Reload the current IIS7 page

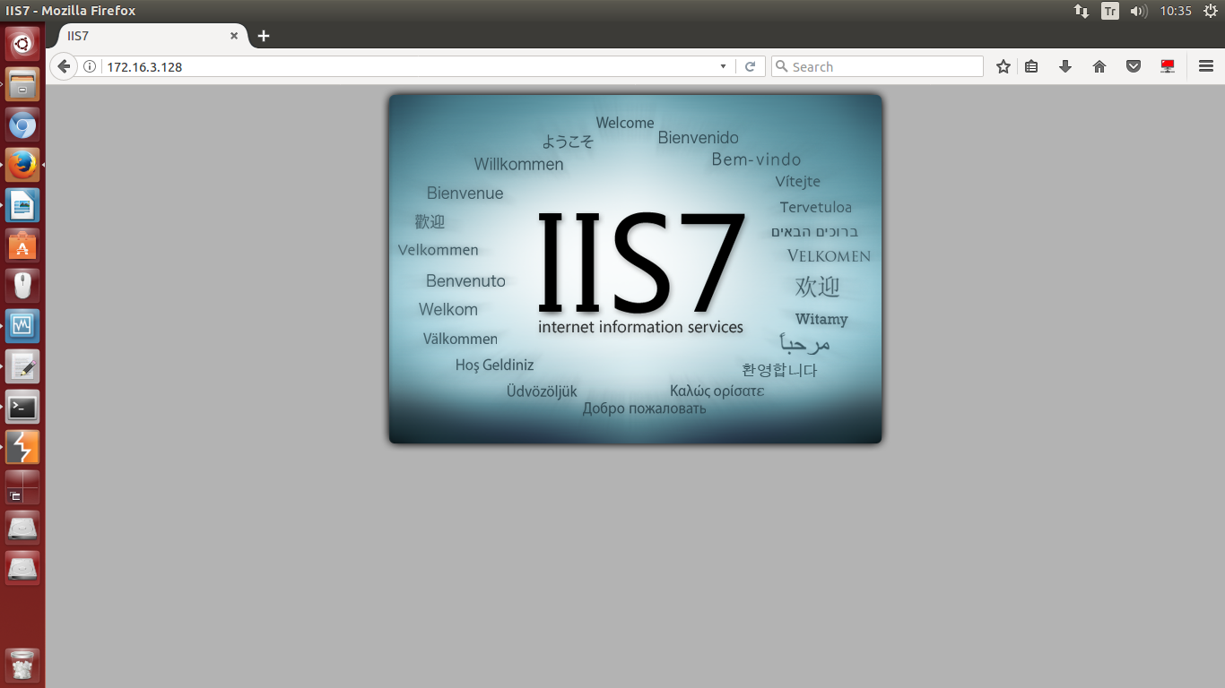(751, 66)
